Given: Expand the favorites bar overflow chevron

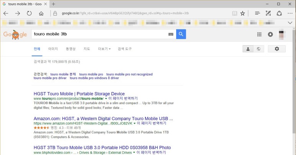Looking at the screenshot, I should (x=290, y=23).
